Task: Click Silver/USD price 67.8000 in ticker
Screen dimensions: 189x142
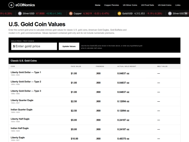Action: tap(40, 13)
